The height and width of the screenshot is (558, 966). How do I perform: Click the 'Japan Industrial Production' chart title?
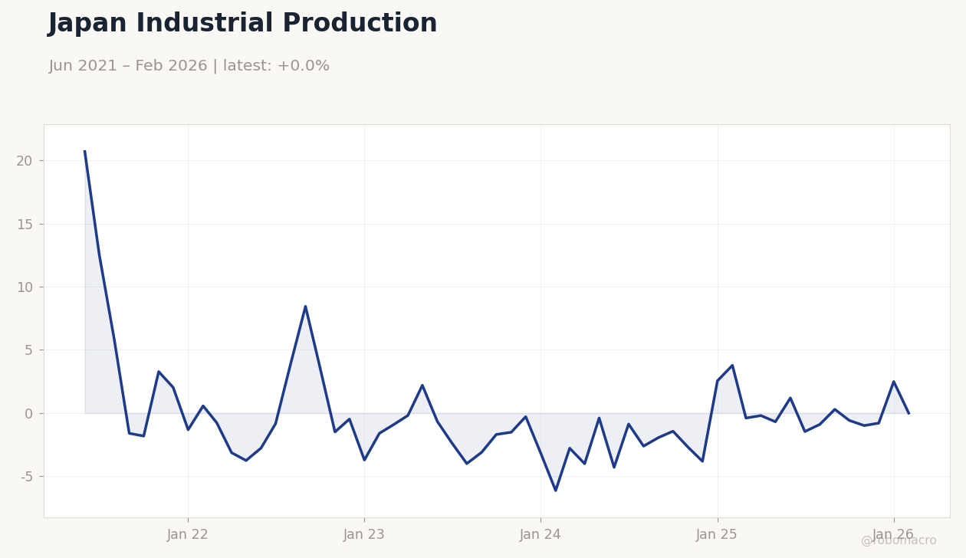tap(242, 24)
